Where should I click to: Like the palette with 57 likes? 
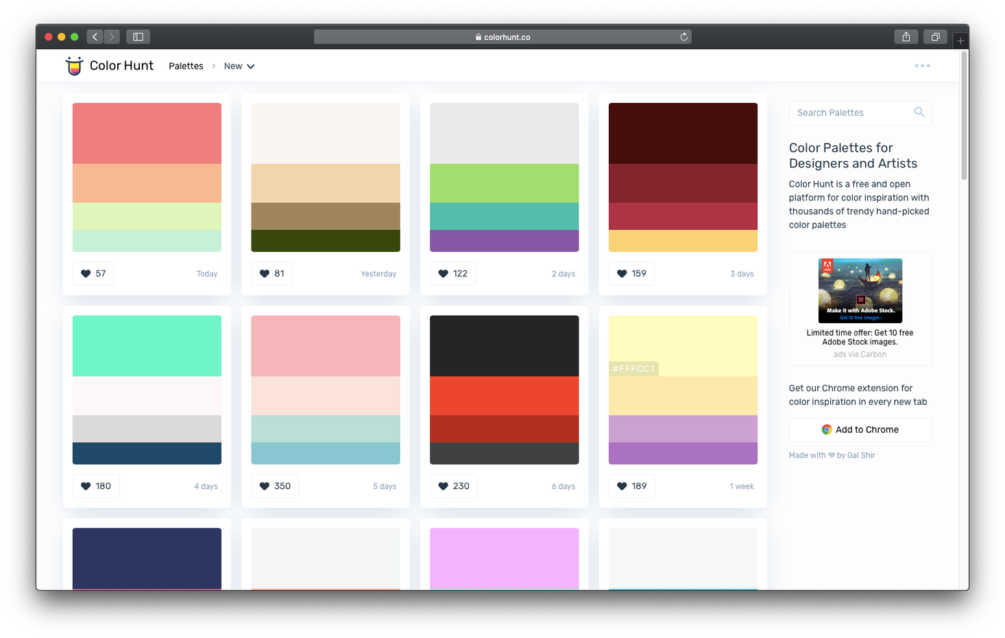click(93, 274)
